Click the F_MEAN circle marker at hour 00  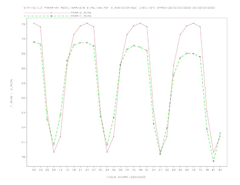click(34, 42)
